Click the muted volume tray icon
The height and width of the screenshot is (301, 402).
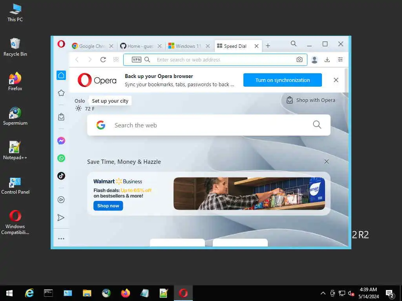click(x=351, y=293)
